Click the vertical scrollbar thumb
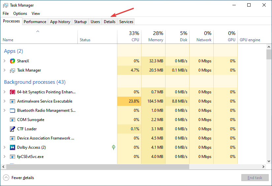Screen dimensions: 272x186 [269, 54]
